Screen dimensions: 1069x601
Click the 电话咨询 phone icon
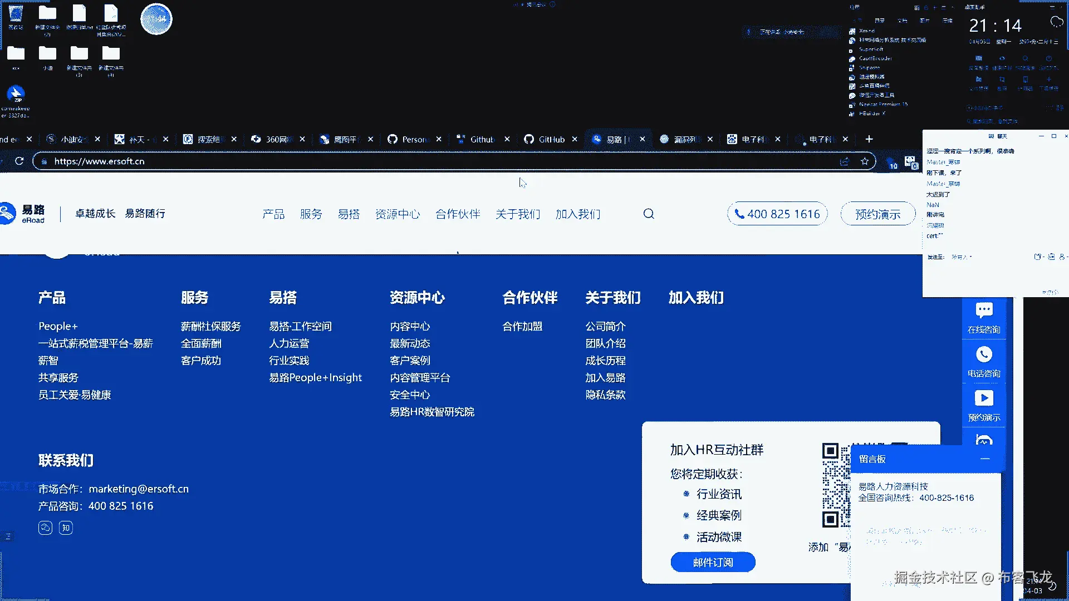coord(984,355)
